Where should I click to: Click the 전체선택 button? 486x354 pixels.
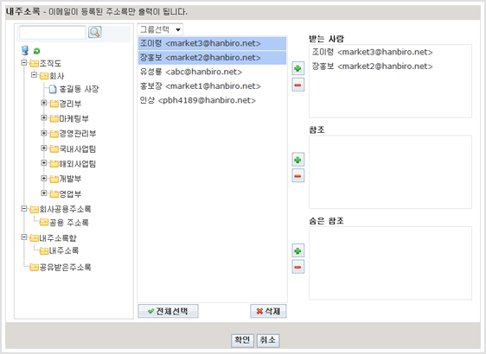click(168, 312)
